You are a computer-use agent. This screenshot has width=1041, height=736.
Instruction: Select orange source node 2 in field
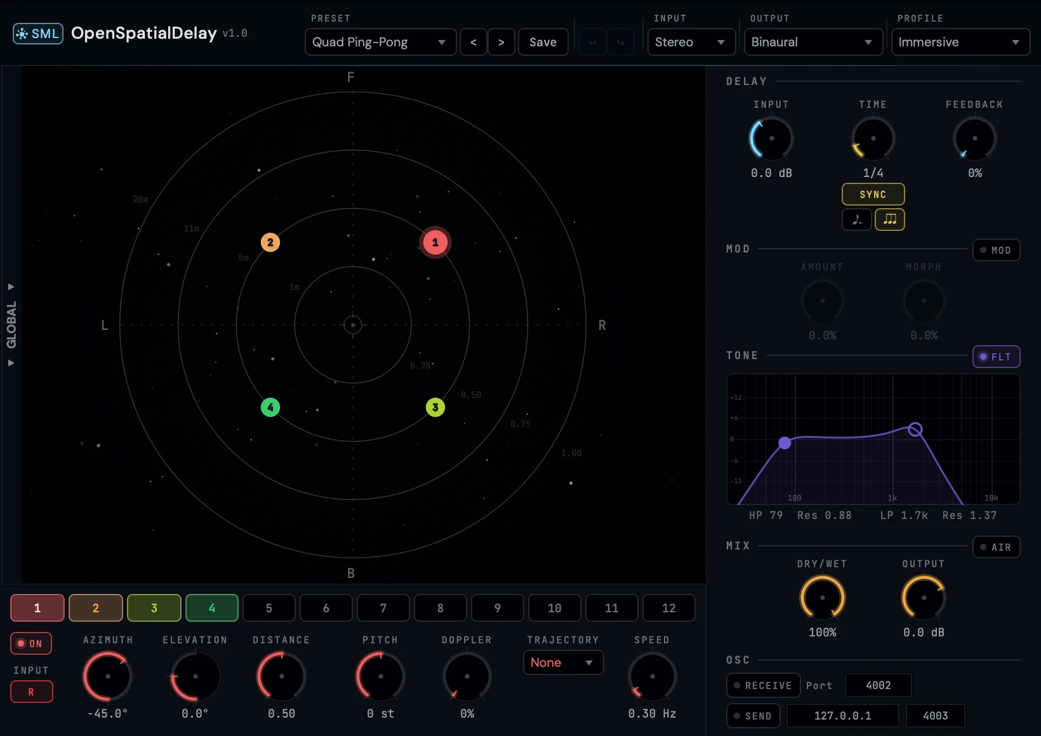270,242
